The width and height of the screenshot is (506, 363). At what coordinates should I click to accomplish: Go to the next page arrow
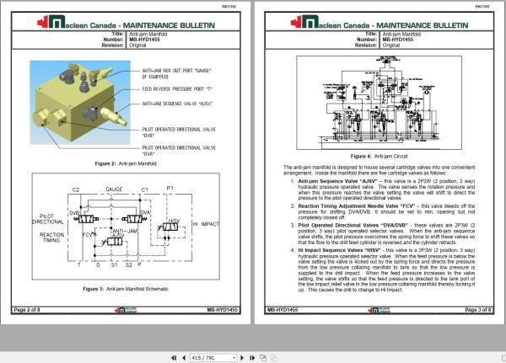tap(242, 358)
